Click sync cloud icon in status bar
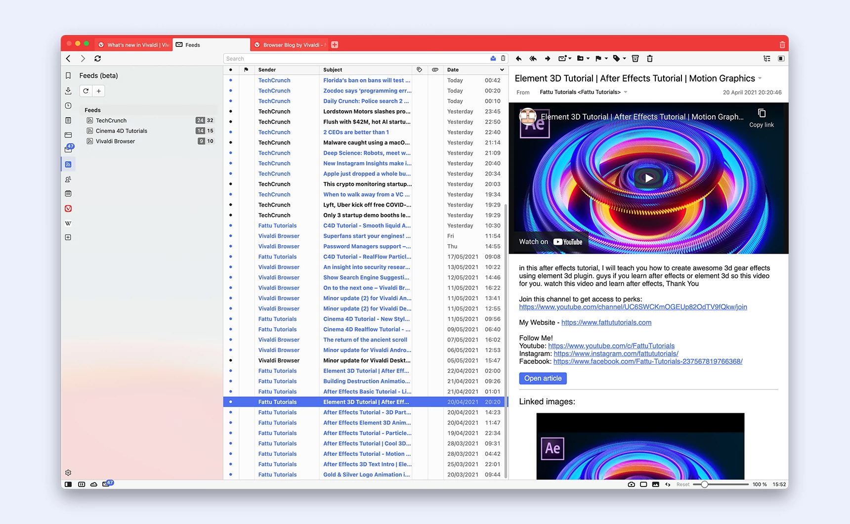 click(x=94, y=484)
